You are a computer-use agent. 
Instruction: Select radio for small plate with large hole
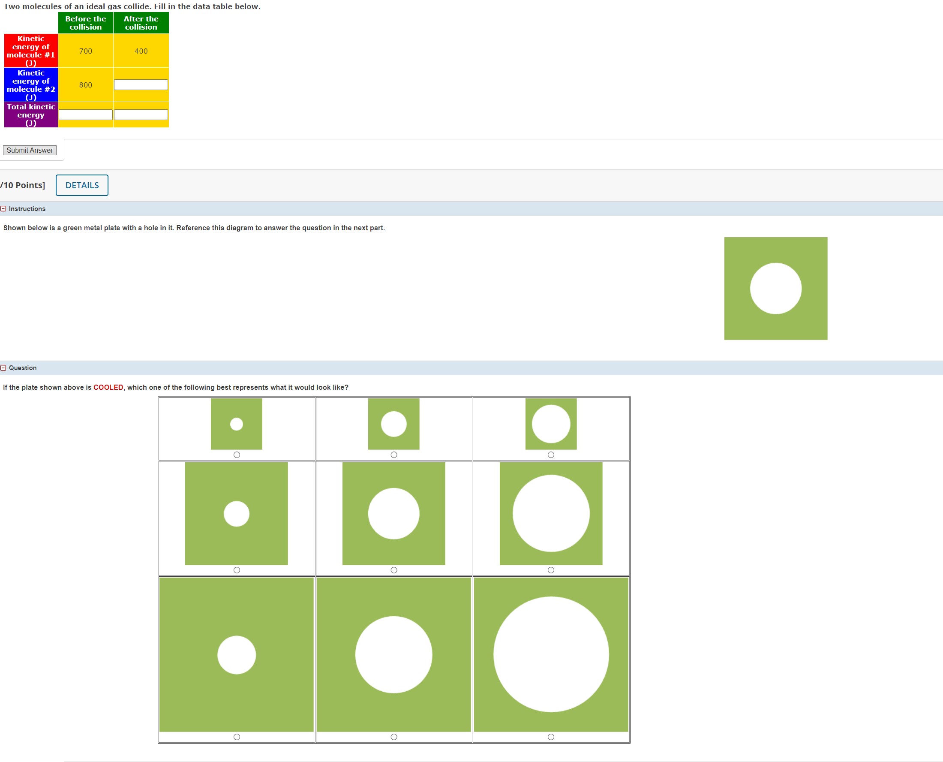551,455
